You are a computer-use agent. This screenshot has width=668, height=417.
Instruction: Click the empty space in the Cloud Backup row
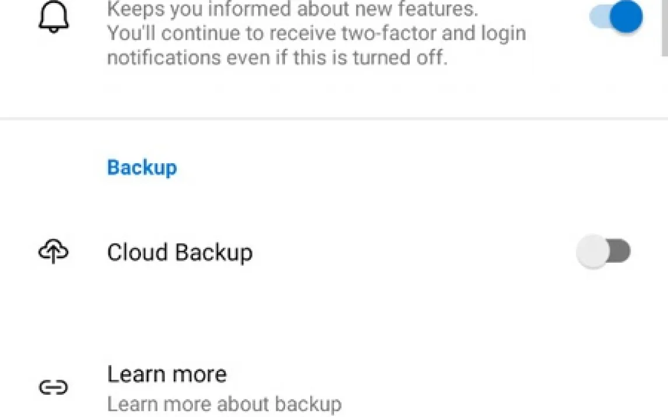pos(408,252)
